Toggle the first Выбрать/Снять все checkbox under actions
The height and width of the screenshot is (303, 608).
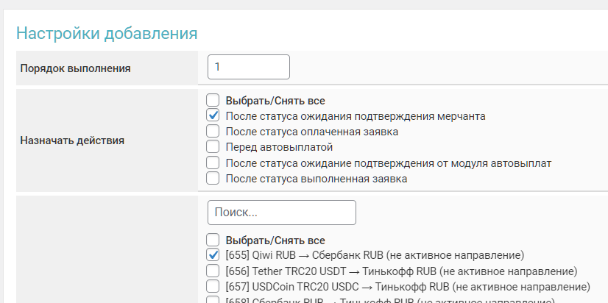point(213,100)
